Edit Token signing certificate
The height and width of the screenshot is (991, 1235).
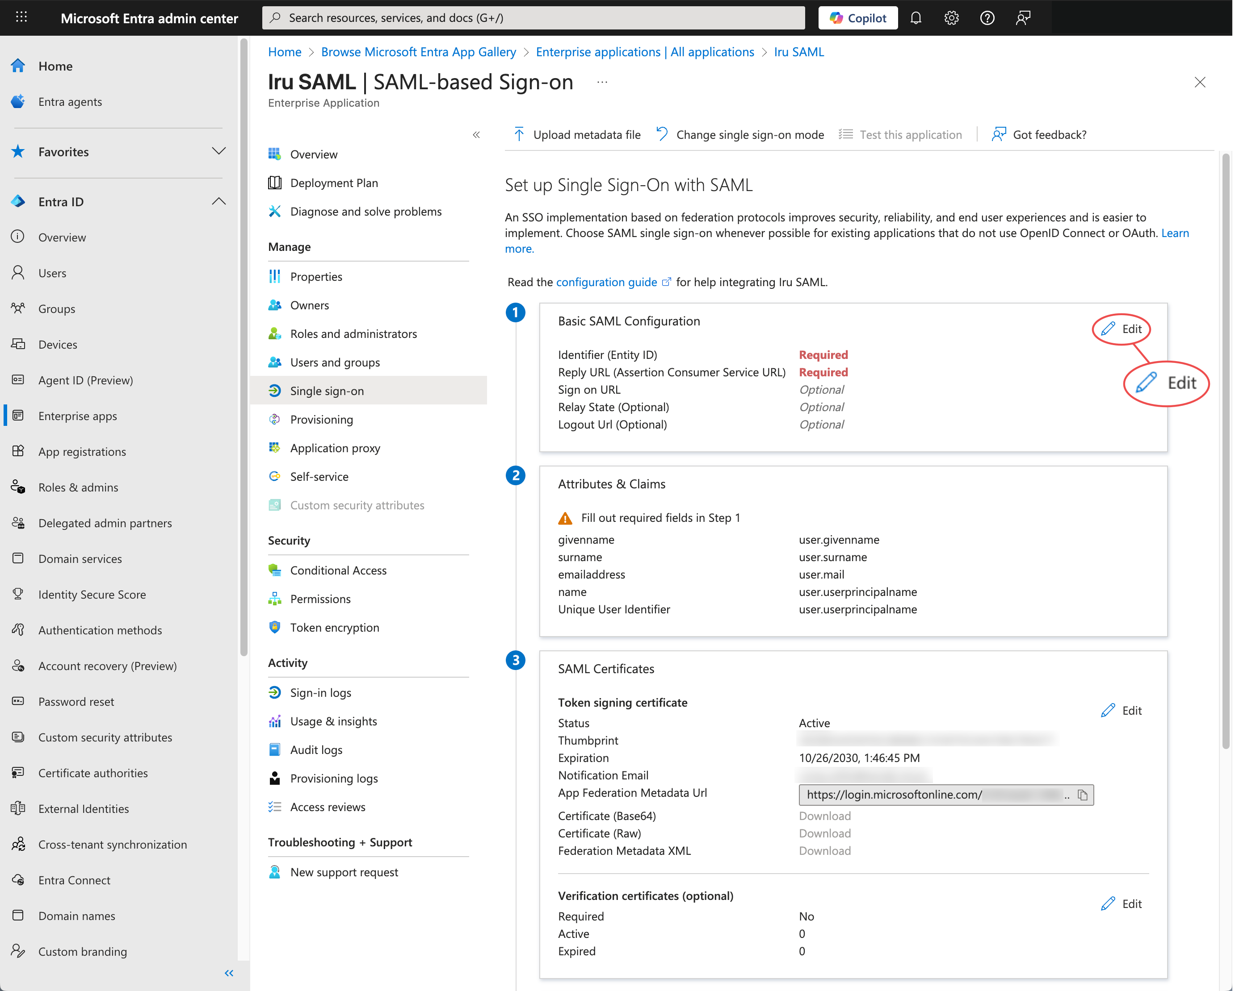(1122, 711)
